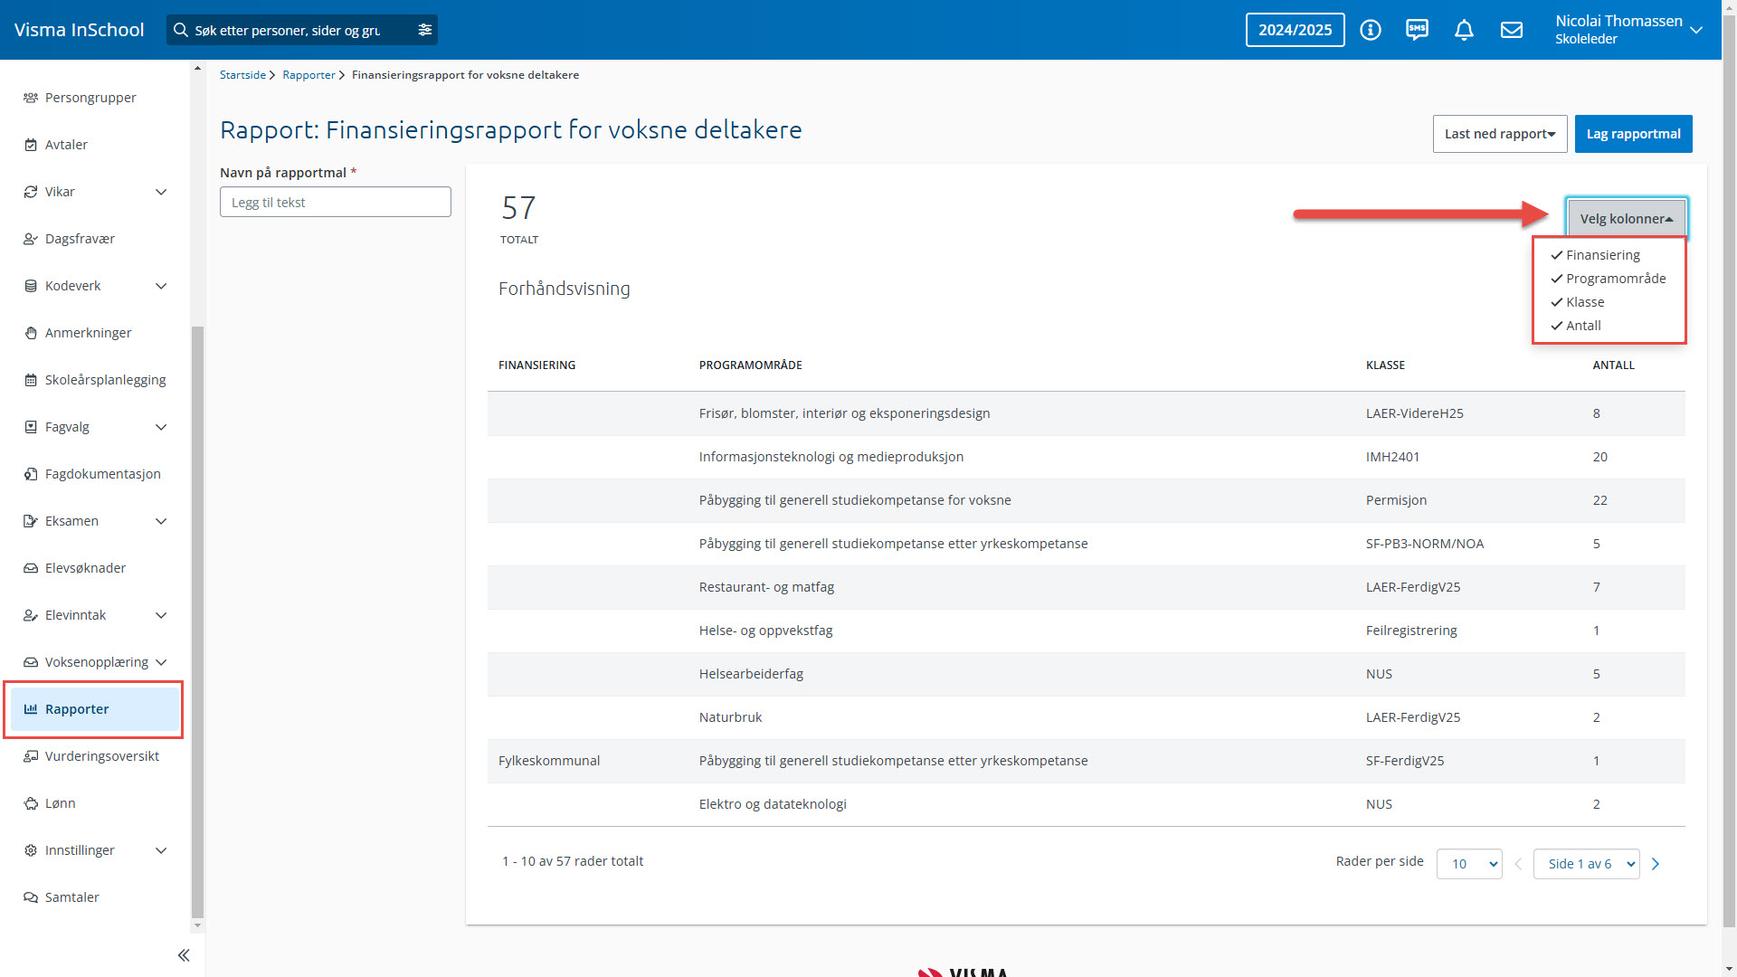Click the sidebar vertical scrollbar
The width and height of the screenshot is (1737, 977).
click(197, 622)
